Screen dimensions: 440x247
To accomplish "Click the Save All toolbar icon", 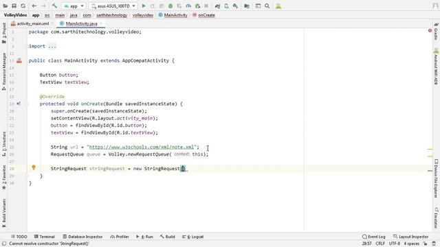I will pyautogui.click(x=14, y=6).
